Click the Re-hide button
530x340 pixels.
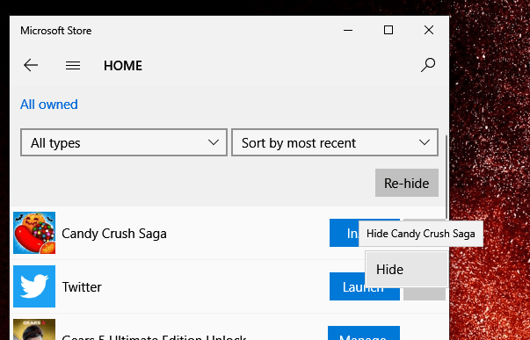(x=407, y=183)
